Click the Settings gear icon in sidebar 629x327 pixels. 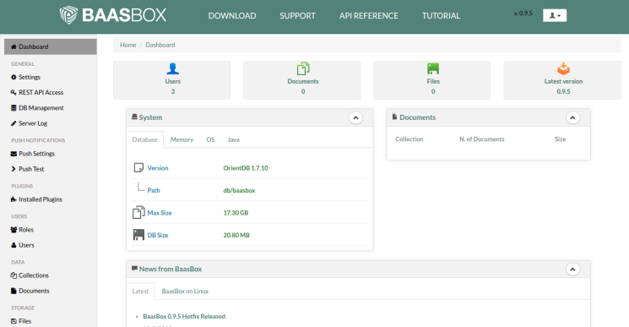(14, 77)
